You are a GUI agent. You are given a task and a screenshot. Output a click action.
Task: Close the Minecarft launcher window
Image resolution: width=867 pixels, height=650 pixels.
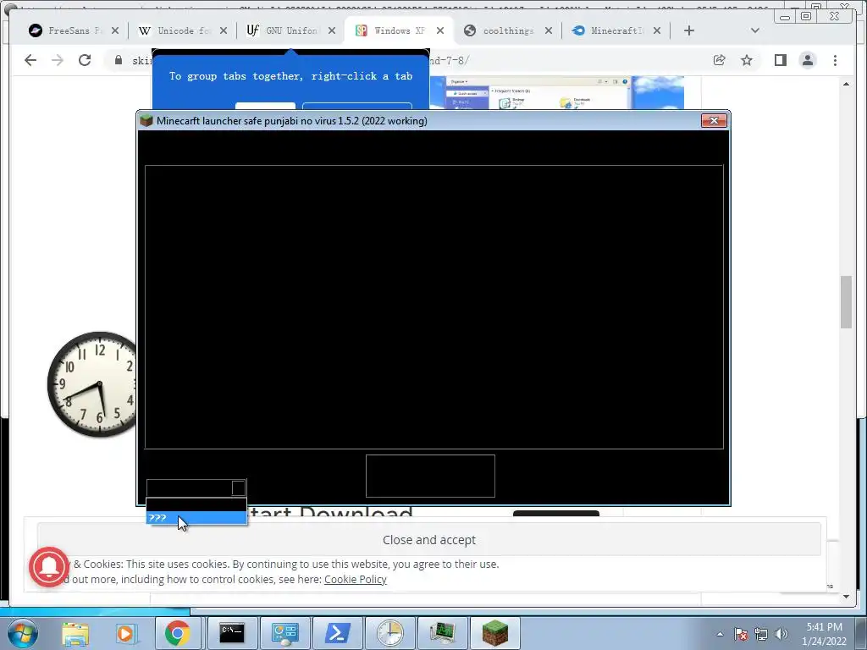pyautogui.click(x=714, y=120)
